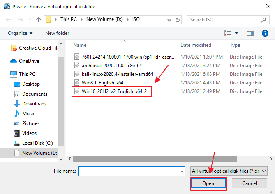Click the archlinux disc image icon
Screen dimensions: 275x194
[77, 66]
